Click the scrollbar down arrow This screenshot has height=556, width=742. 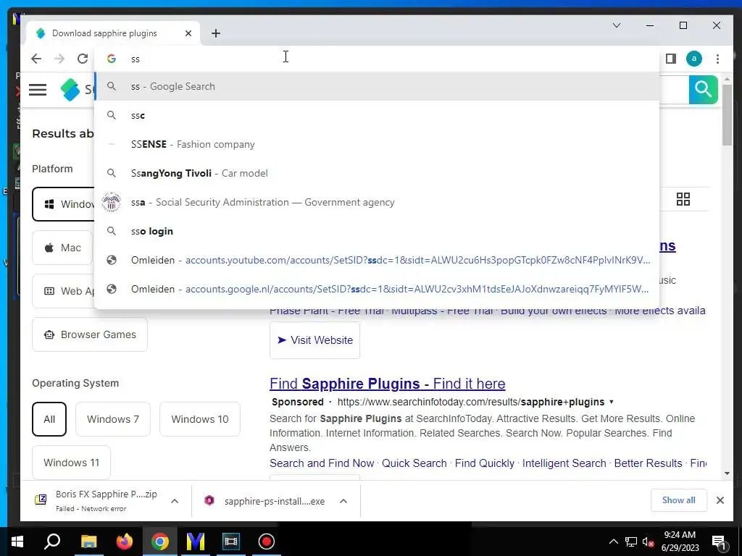727,473
